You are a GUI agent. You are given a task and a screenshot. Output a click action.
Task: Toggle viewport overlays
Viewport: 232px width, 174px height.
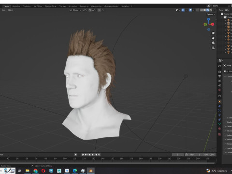[x=190, y=10]
